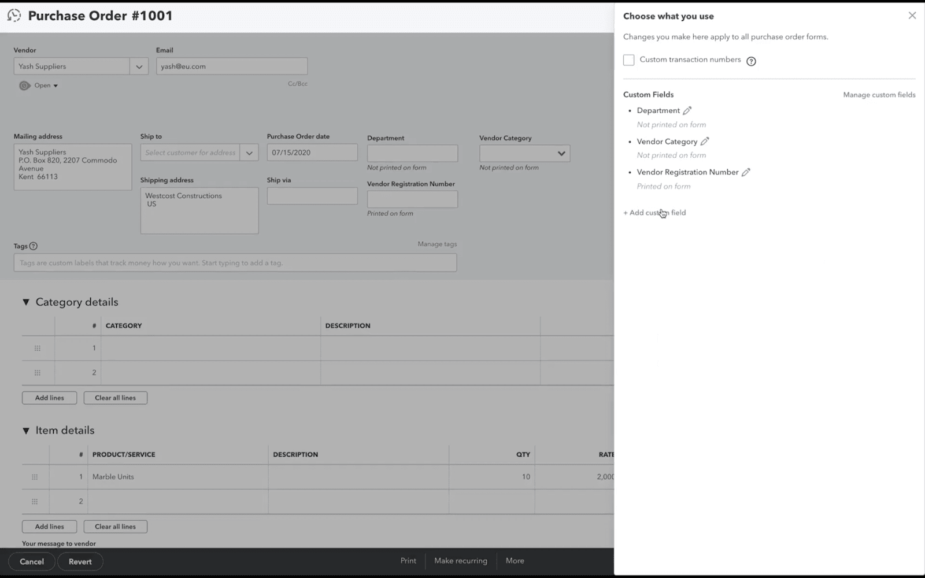Click product/service cell in item row 2
This screenshot has height=578, width=925.
point(178,502)
